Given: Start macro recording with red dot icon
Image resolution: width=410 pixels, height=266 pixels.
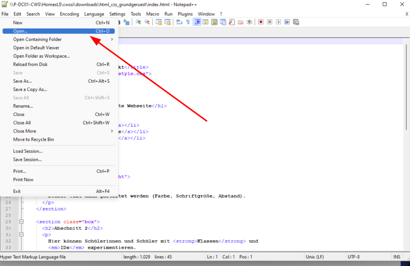Looking at the screenshot, I should coord(261,22).
